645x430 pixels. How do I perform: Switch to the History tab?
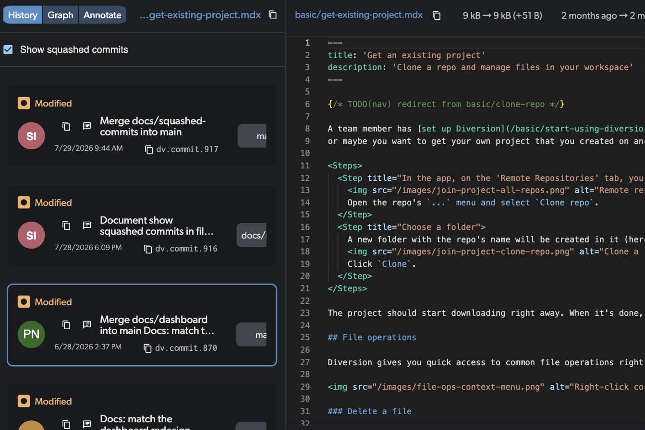pyautogui.click(x=23, y=15)
